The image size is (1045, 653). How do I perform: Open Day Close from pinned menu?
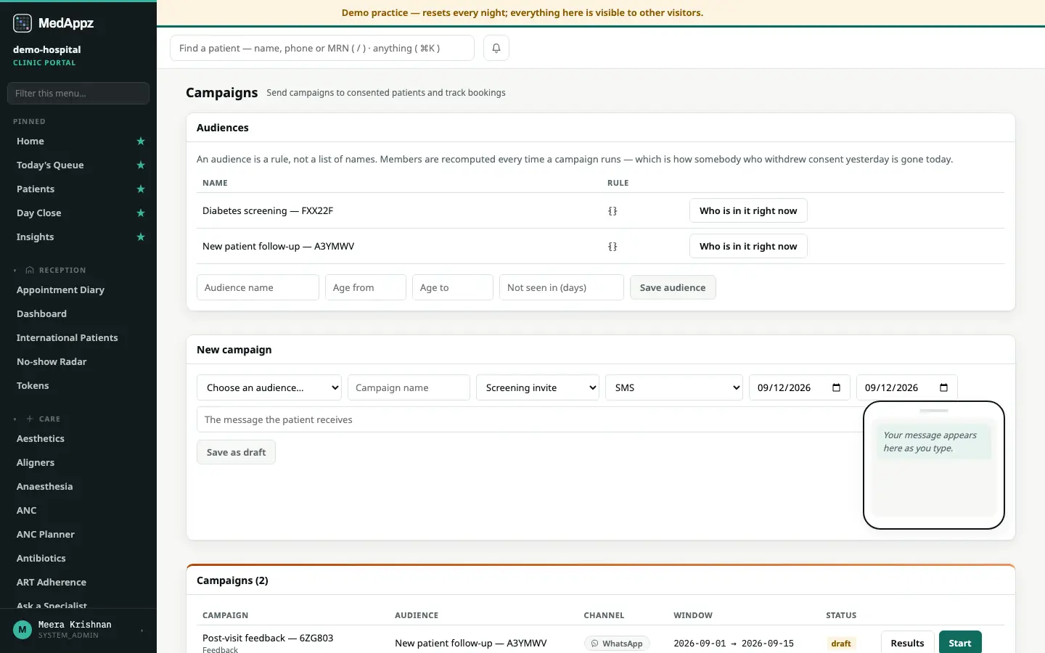tap(39, 213)
